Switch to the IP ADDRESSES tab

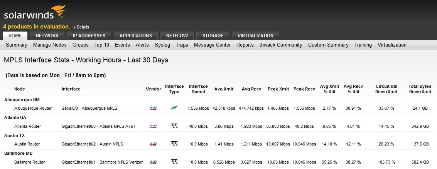(89, 35)
